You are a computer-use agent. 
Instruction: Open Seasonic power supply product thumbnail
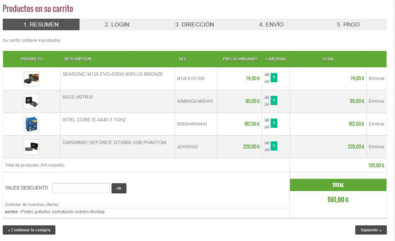point(32,79)
